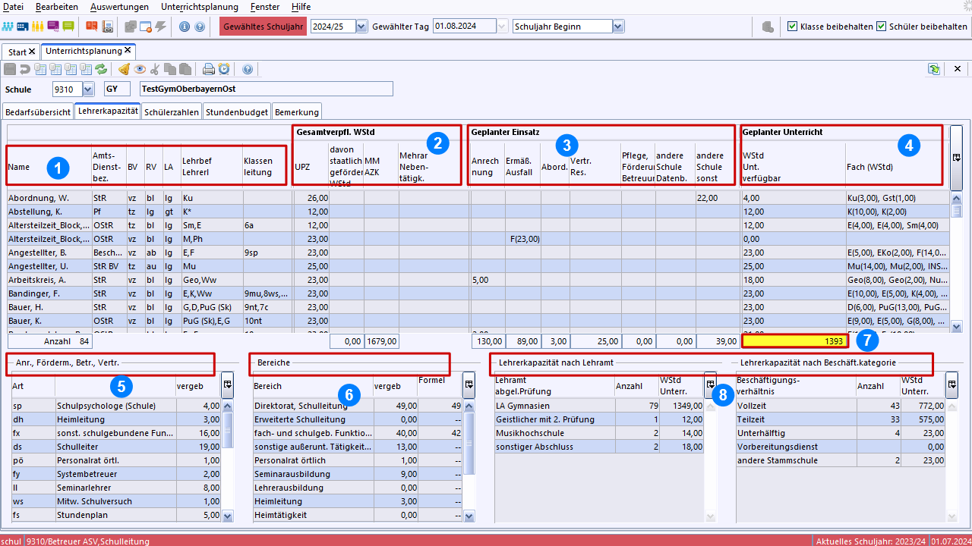
Task: Open the orange book toolbar icon
Action: tap(91, 27)
